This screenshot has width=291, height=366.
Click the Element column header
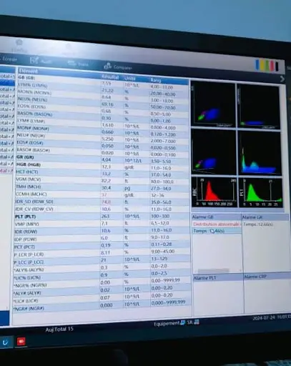(x=28, y=71)
